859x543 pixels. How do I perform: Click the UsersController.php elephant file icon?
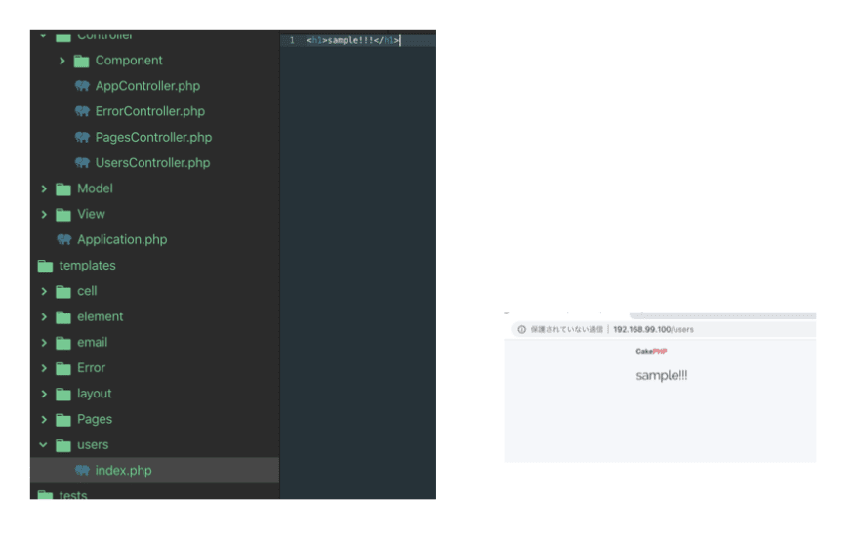(x=82, y=163)
